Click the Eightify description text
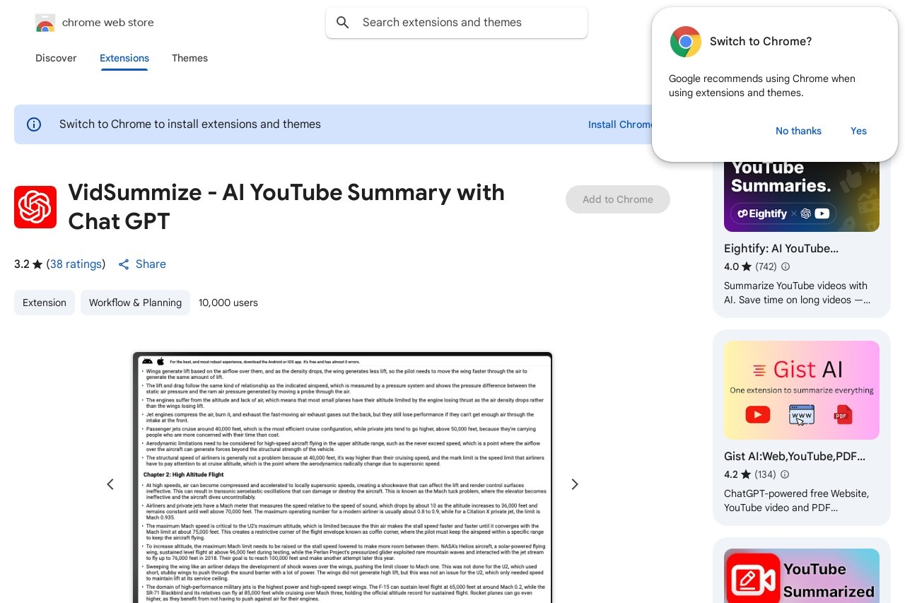The height and width of the screenshot is (603, 905). (x=797, y=293)
